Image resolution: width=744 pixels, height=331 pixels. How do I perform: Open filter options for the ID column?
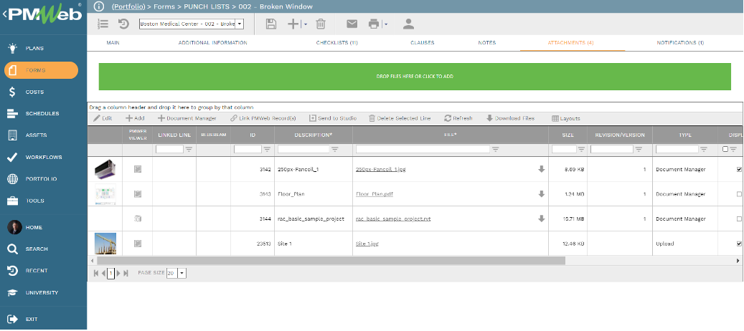point(267,149)
